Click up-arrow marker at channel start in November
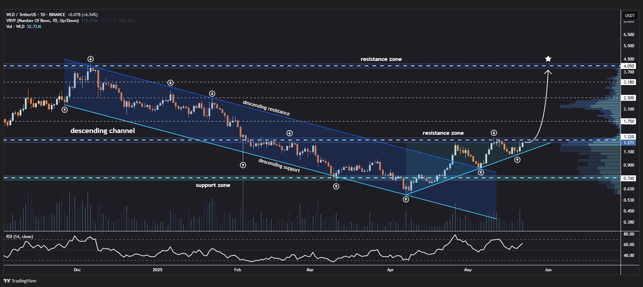This screenshot has height=287, width=643. 65,110
